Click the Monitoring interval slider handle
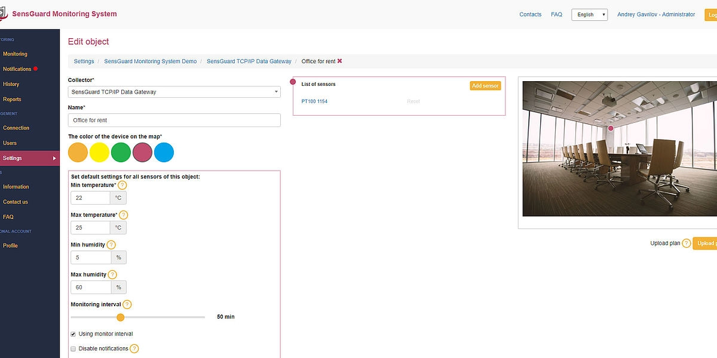Screen dimensions: 717x358 pos(120,317)
